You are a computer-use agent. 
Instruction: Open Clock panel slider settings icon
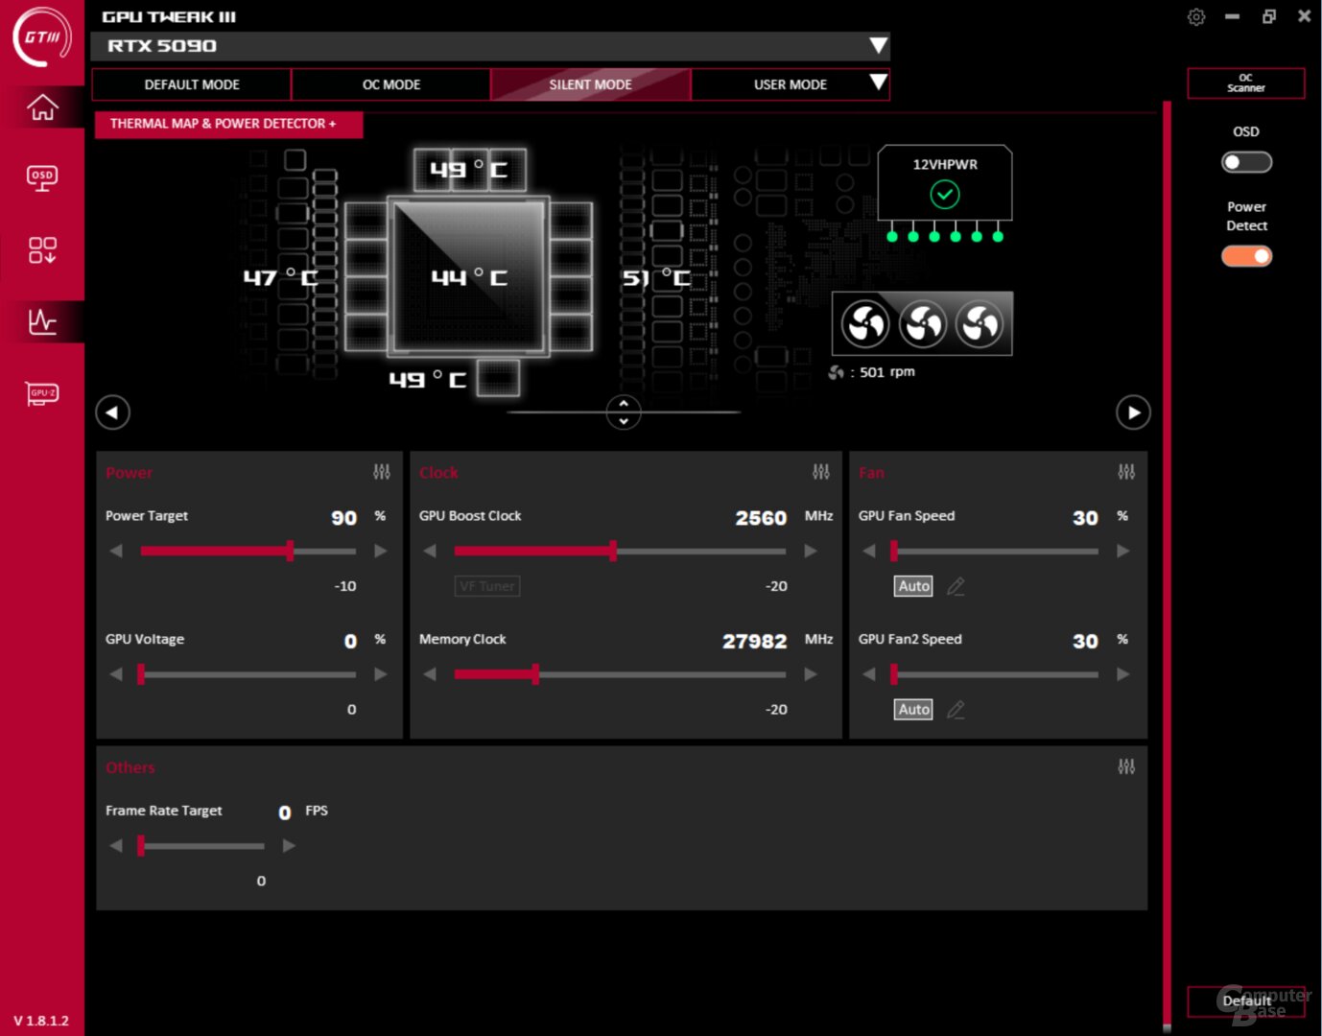pyautogui.click(x=821, y=472)
